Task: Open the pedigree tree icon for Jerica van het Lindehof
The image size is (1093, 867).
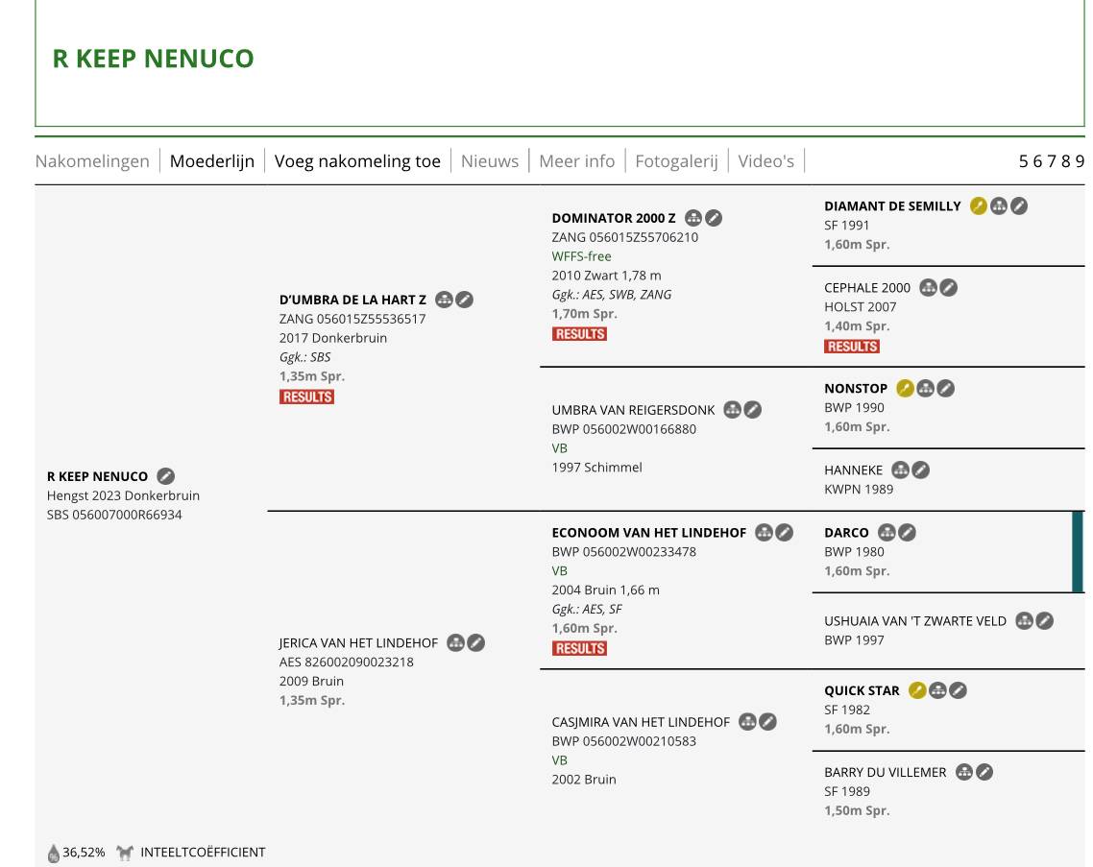Action: click(x=455, y=642)
